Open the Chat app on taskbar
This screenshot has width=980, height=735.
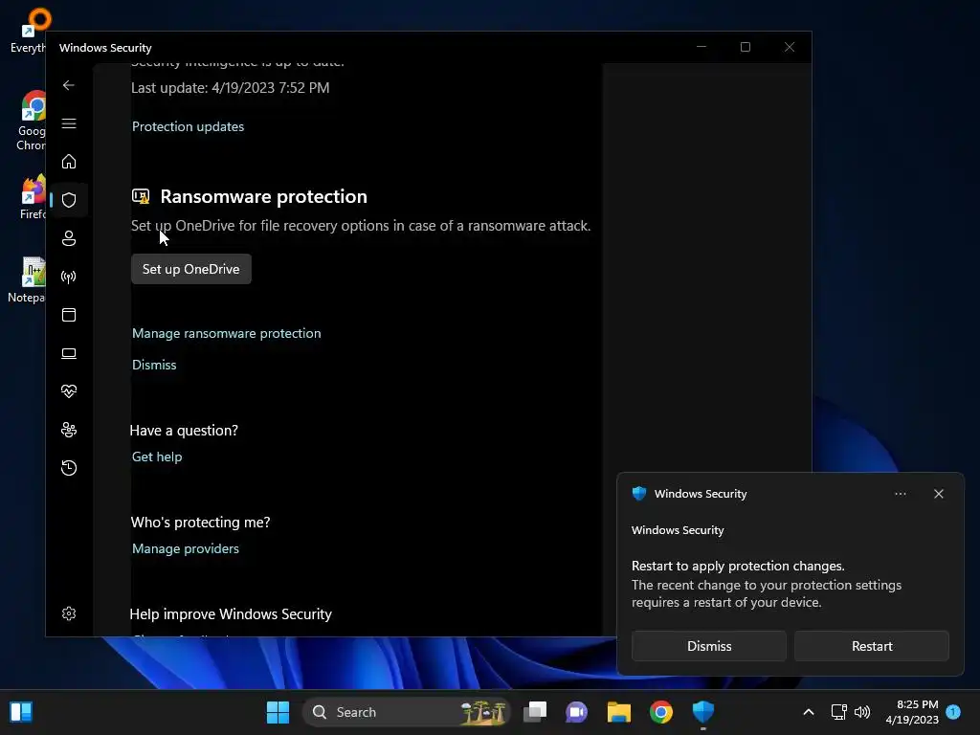(576, 712)
